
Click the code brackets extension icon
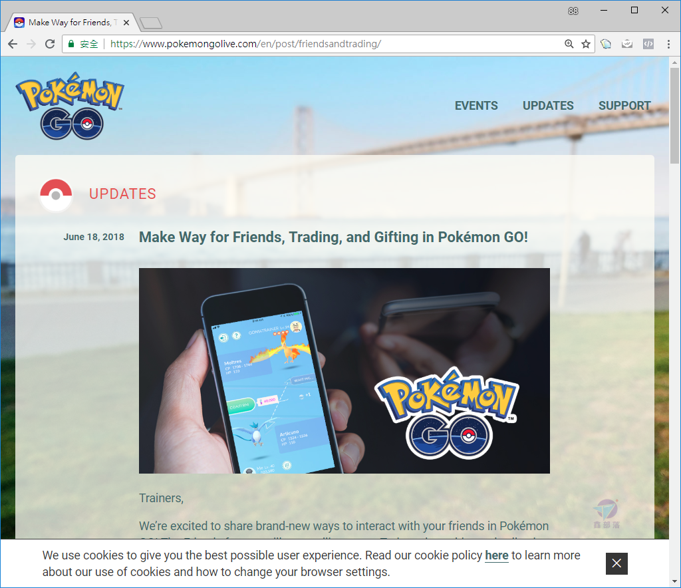[648, 44]
